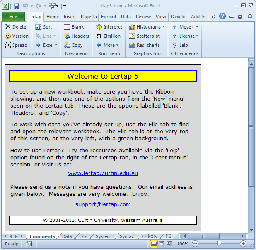
Task: Open Microsoft Excel Help question mark
Action: coord(222,16)
